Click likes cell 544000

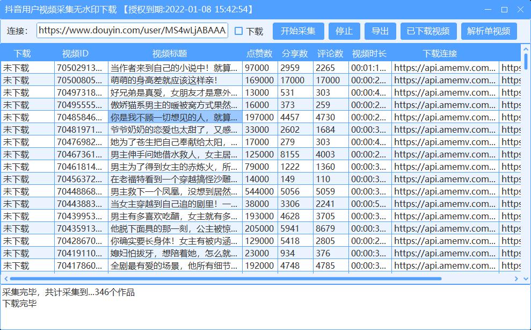pos(260,191)
